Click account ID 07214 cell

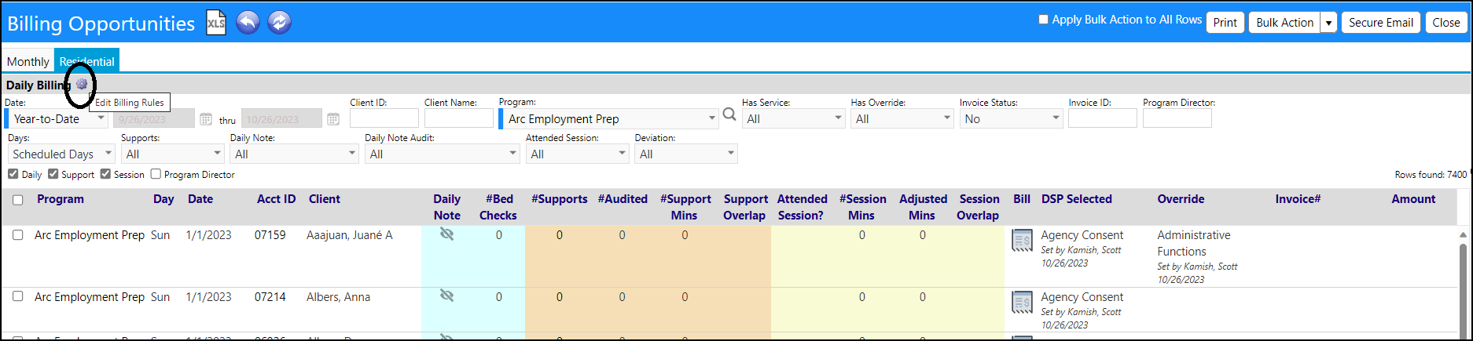click(270, 297)
